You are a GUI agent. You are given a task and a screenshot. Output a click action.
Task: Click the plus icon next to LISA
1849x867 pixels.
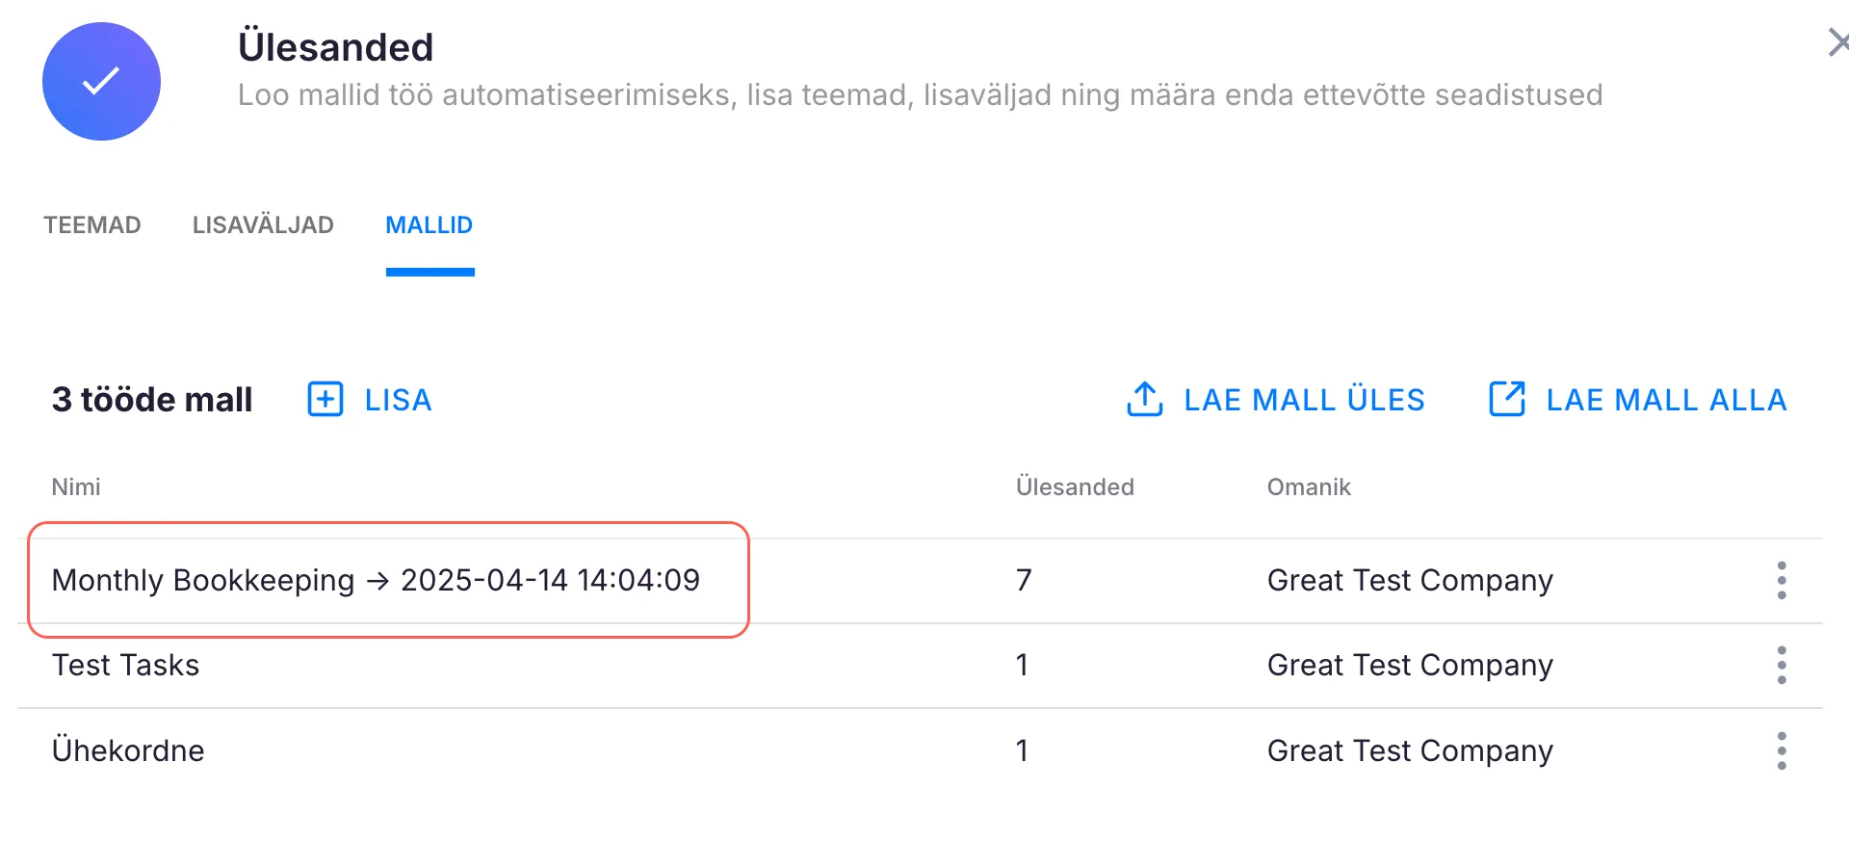click(326, 399)
